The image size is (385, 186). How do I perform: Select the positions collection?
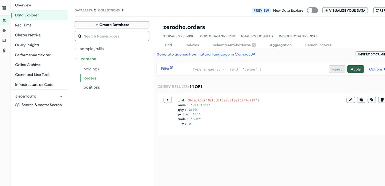coord(92,87)
